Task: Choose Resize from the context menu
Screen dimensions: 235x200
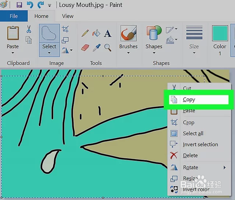Action: click(199, 179)
